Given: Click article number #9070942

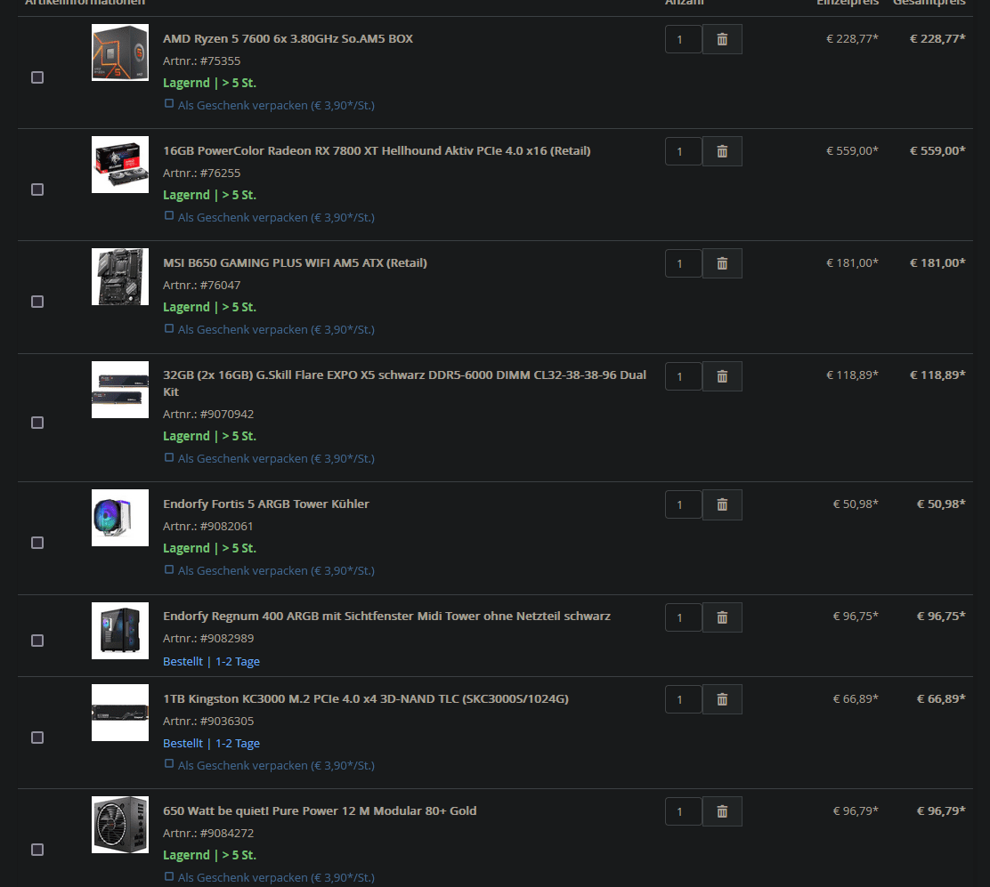Looking at the screenshot, I should click(x=227, y=415).
